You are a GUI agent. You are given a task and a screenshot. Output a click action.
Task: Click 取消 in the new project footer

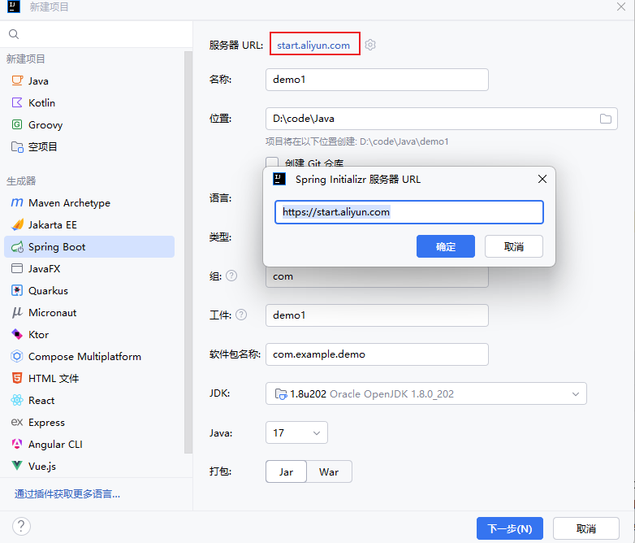pyautogui.click(x=586, y=528)
